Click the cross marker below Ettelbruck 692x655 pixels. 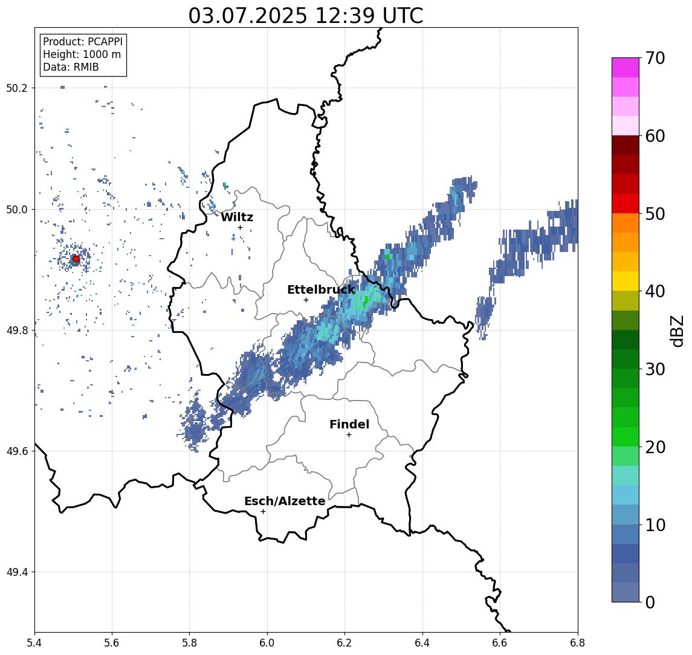(x=306, y=300)
